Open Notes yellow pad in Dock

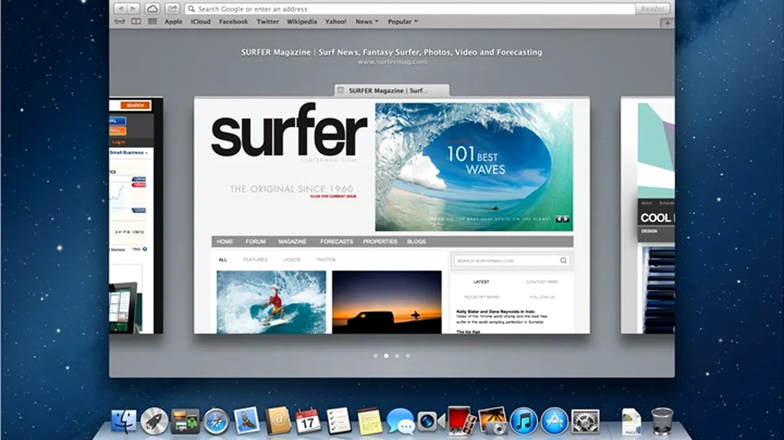[369, 421]
